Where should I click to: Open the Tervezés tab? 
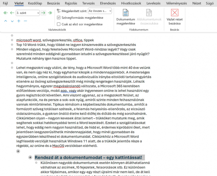click(89, 3)
